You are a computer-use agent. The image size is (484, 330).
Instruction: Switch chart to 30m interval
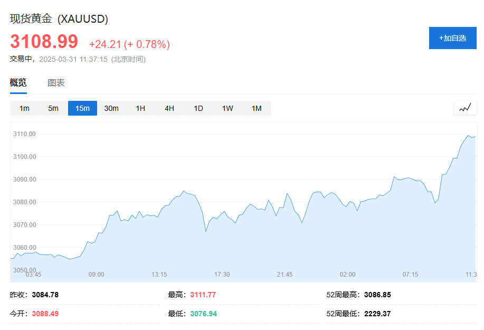pyautogui.click(x=111, y=108)
